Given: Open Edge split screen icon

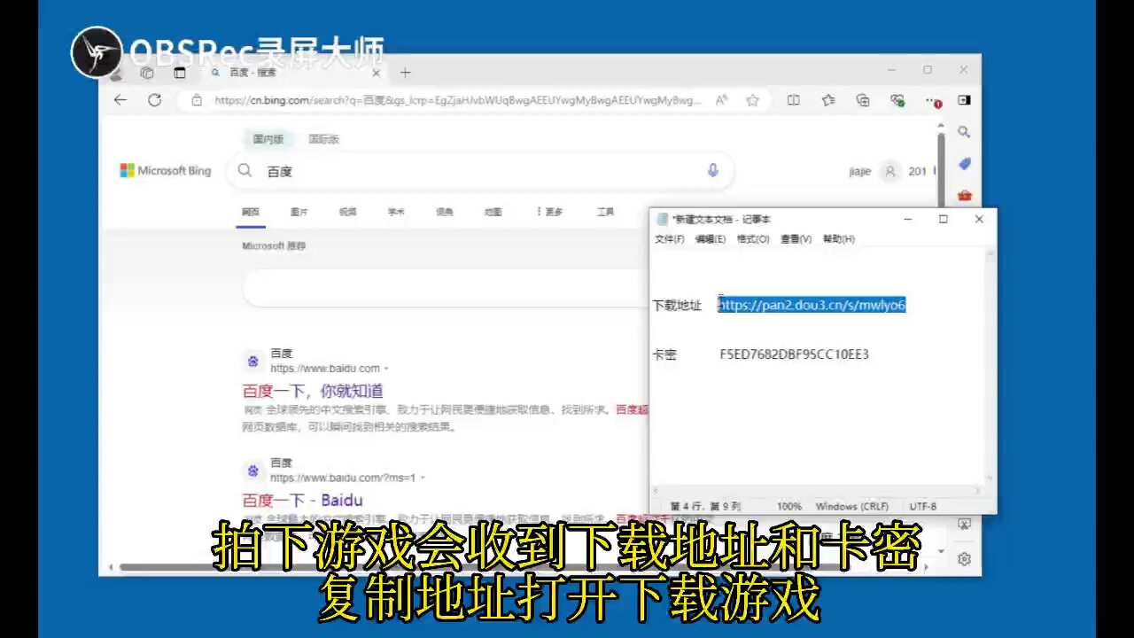Looking at the screenshot, I should 794,100.
